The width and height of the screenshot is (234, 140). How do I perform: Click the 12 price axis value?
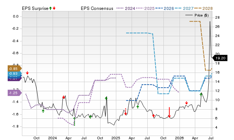tap(217, 91)
